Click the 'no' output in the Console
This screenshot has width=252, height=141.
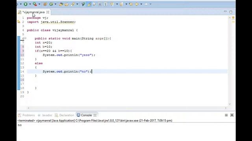(20, 125)
